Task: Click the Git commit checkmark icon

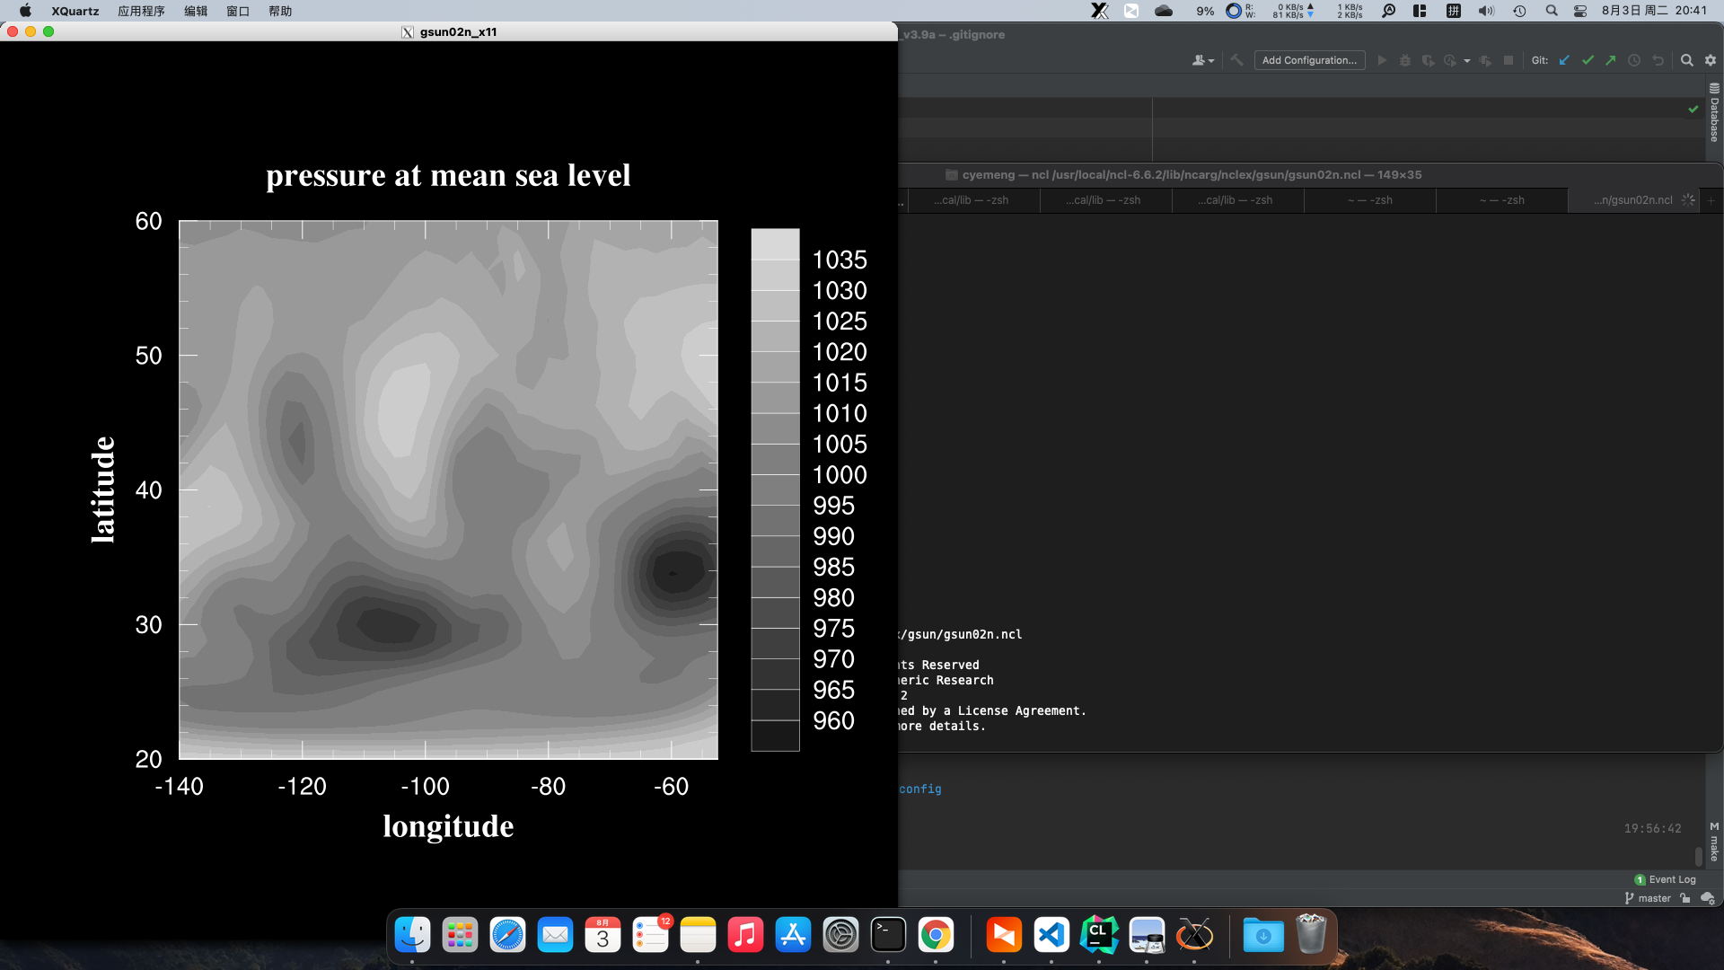Action: [1588, 60]
